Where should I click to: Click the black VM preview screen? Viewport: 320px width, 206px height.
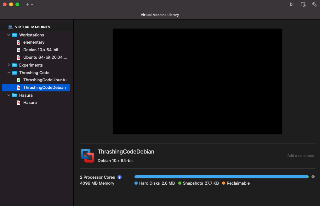click(x=197, y=81)
